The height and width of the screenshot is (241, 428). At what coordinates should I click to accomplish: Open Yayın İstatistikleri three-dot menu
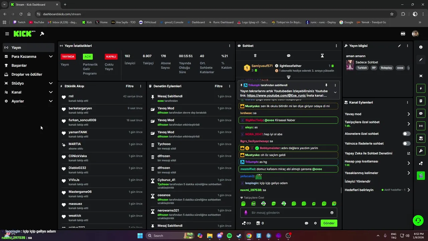(229, 46)
